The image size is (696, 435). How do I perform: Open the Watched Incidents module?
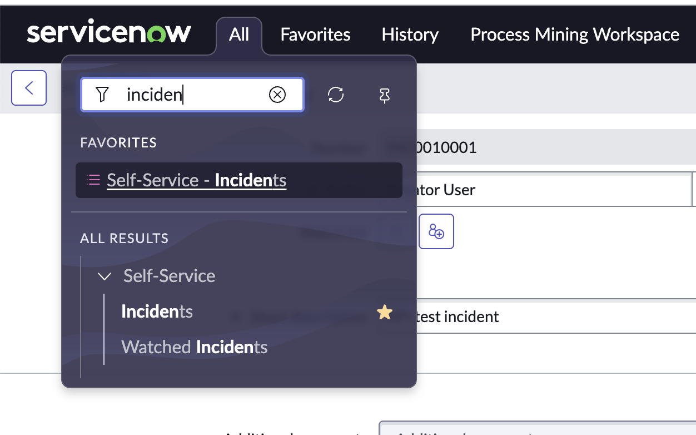[194, 347]
